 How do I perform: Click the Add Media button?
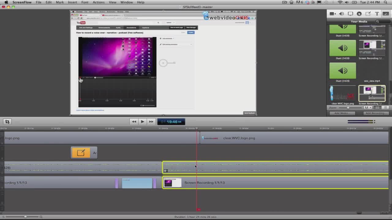tap(342, 113)
